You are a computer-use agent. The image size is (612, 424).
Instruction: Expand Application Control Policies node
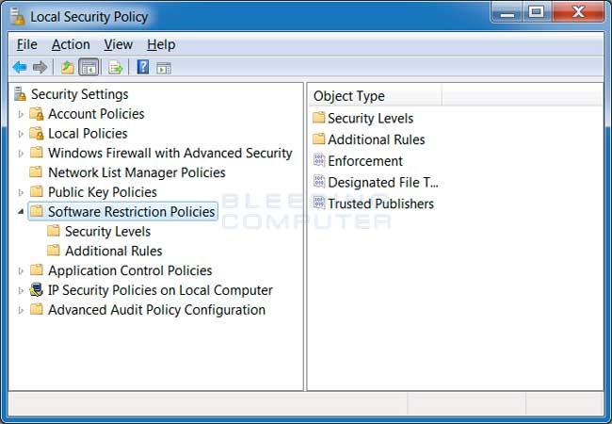[x=21, y=271]
